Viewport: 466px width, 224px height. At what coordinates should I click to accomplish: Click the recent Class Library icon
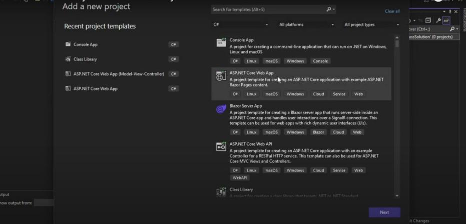[x=68, y=59]
